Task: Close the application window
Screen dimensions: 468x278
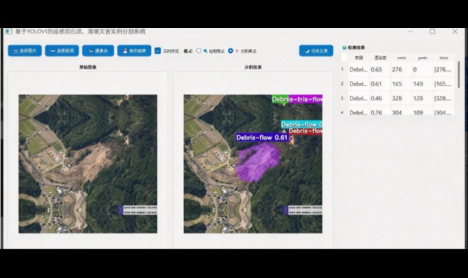Action: coord(455,31)
